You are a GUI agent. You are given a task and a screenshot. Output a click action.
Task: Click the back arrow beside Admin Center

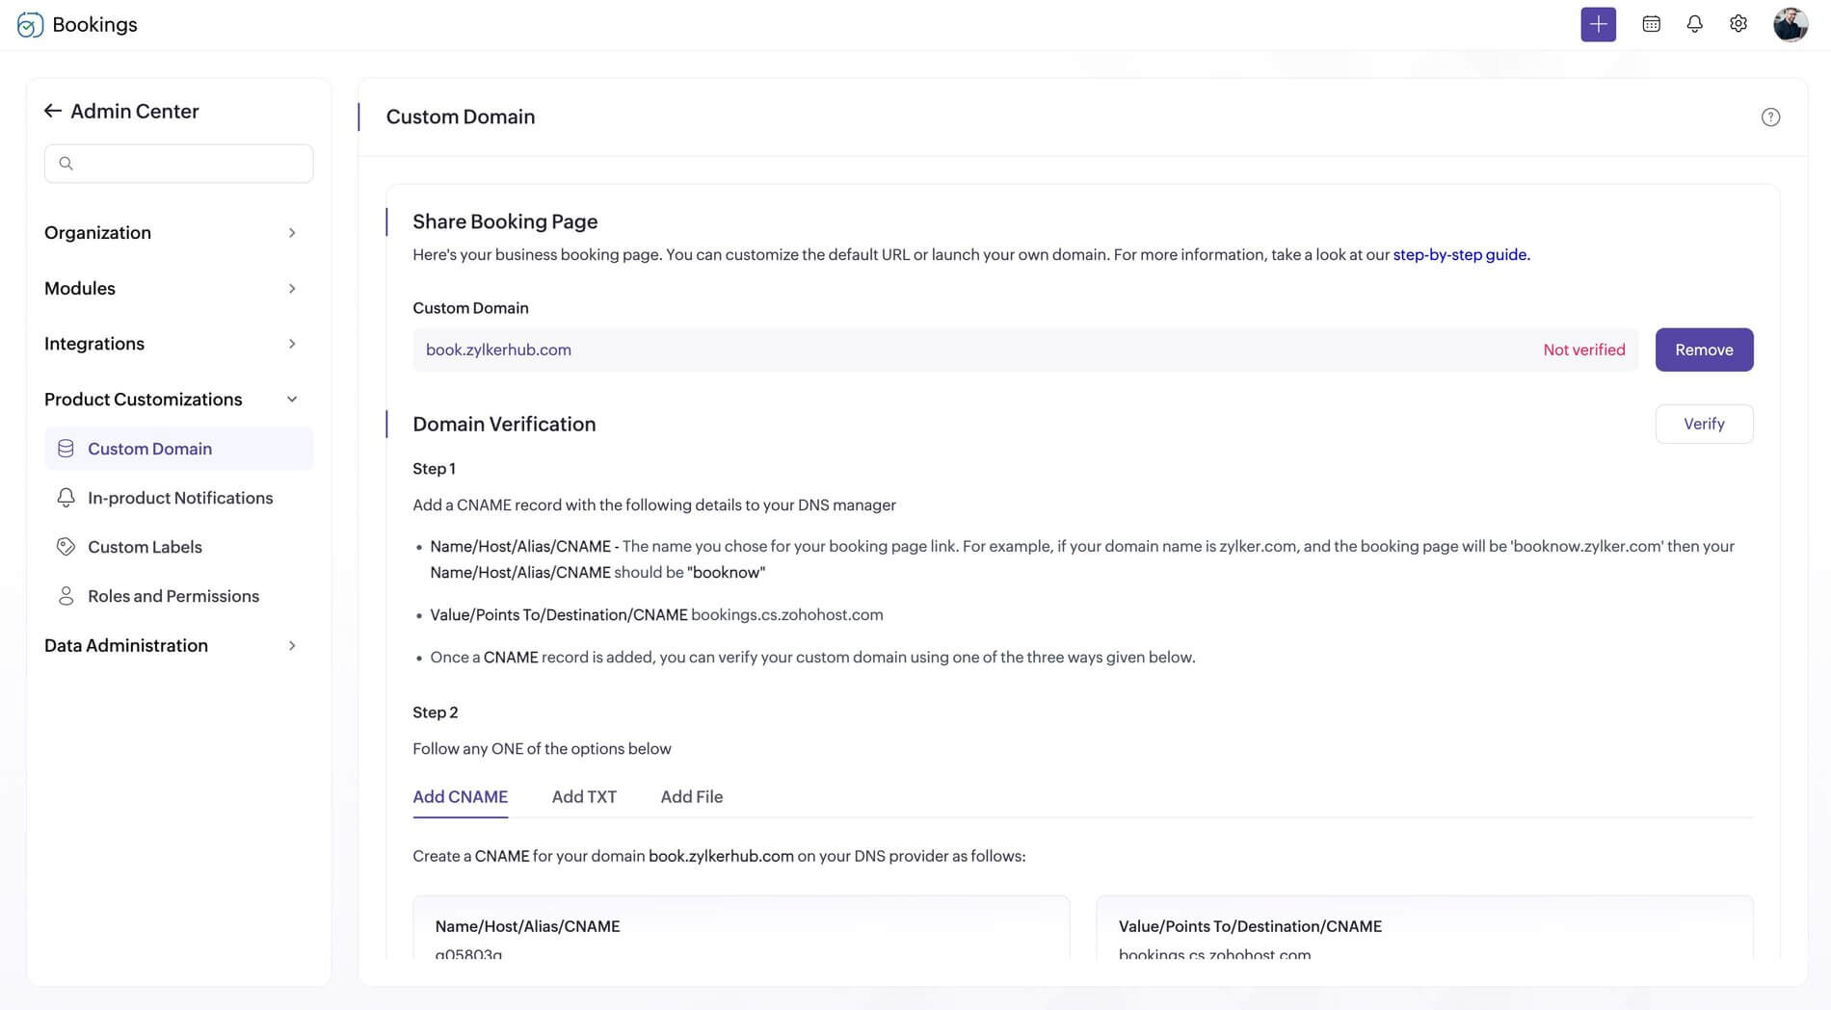53,111
